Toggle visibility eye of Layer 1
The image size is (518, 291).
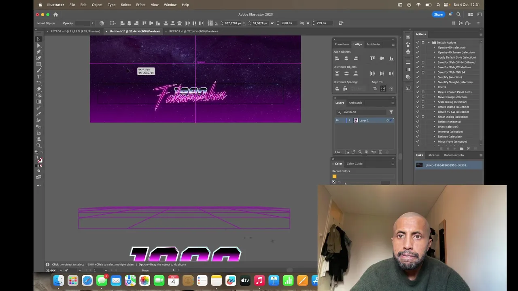337,120
